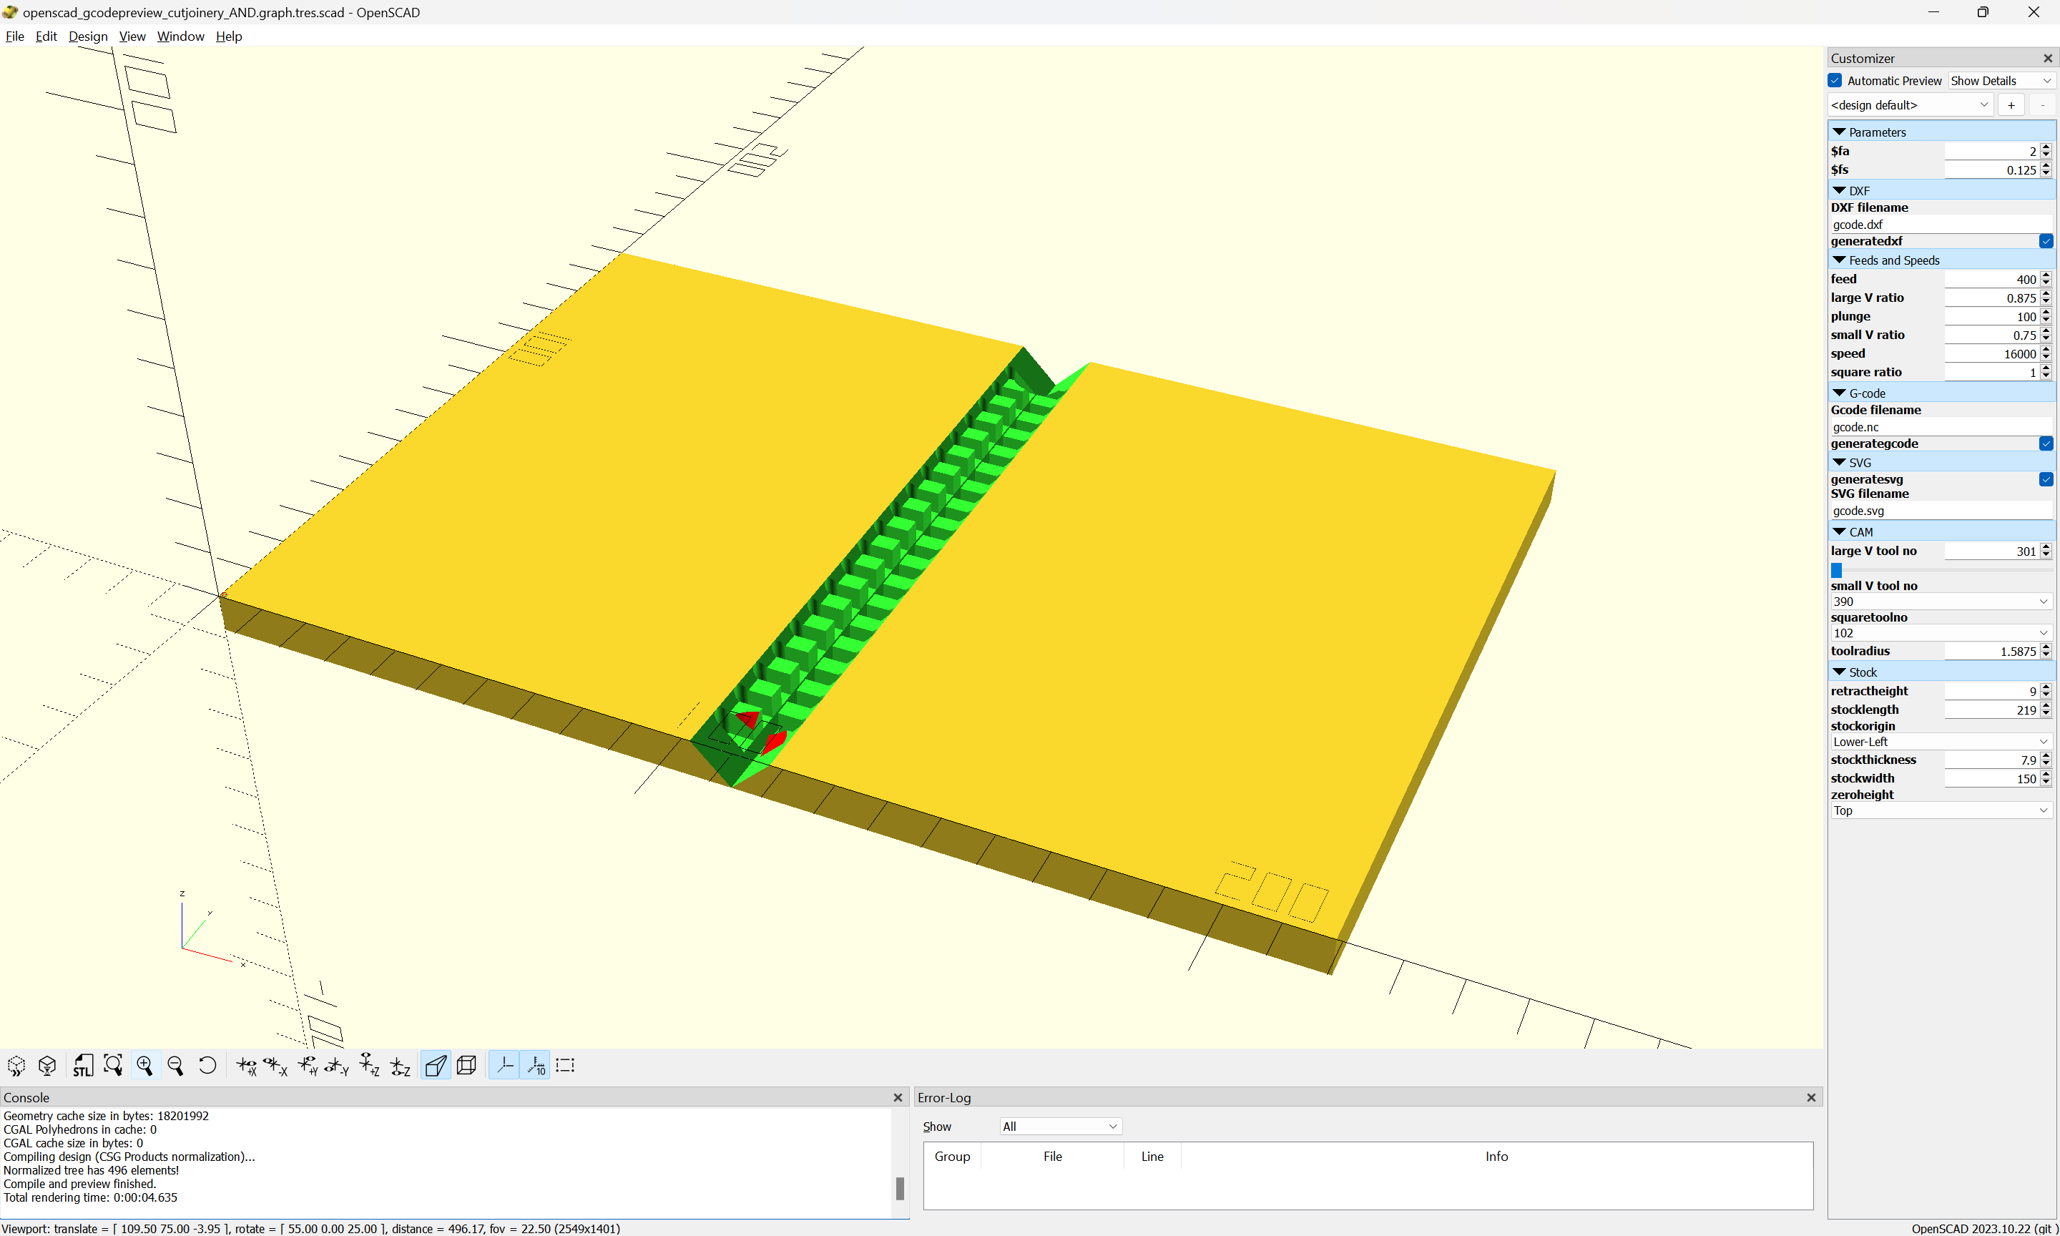The image size is (2060, 1236).
Task: Click the plus button to add preset
Action: click(x=2011, y=105)
